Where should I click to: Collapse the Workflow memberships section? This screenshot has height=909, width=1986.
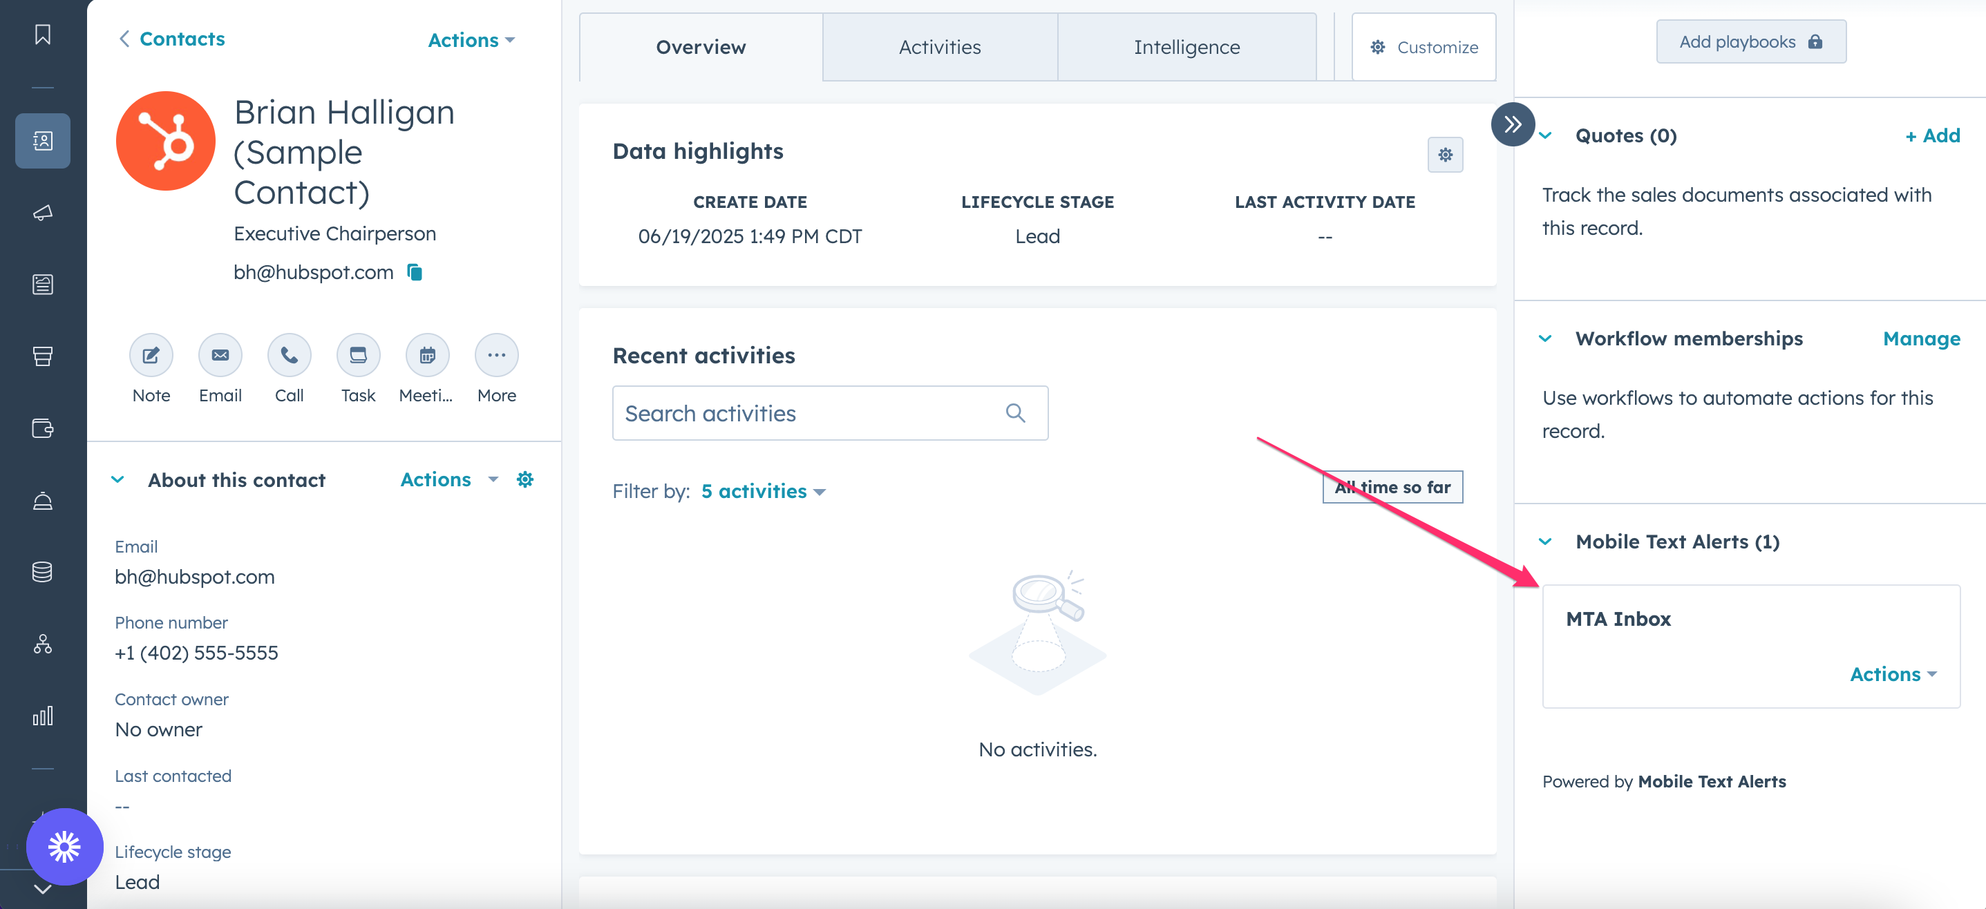[x=1545, y=338]
